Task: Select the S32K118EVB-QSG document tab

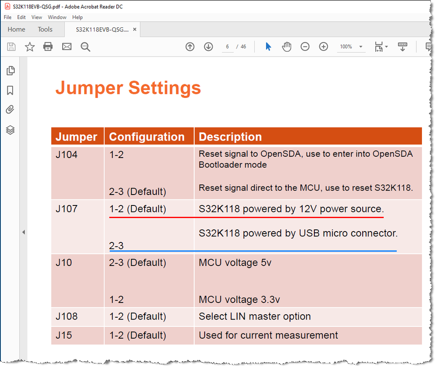Action: 102,30
